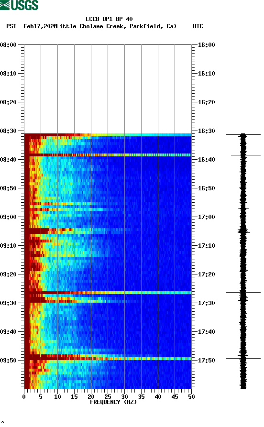
Task: Click the "17:40" UTC time label
Action: point(206,332)
